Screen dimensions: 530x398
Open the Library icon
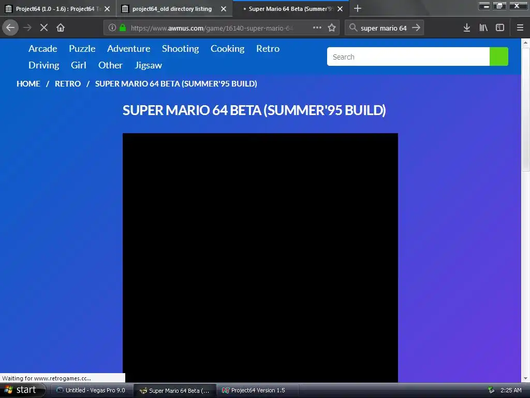pos(483,28)
